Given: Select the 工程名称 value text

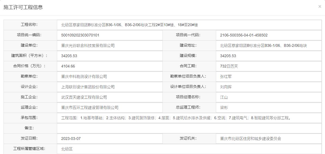Looking at the screenshot, I should point(130,25).
